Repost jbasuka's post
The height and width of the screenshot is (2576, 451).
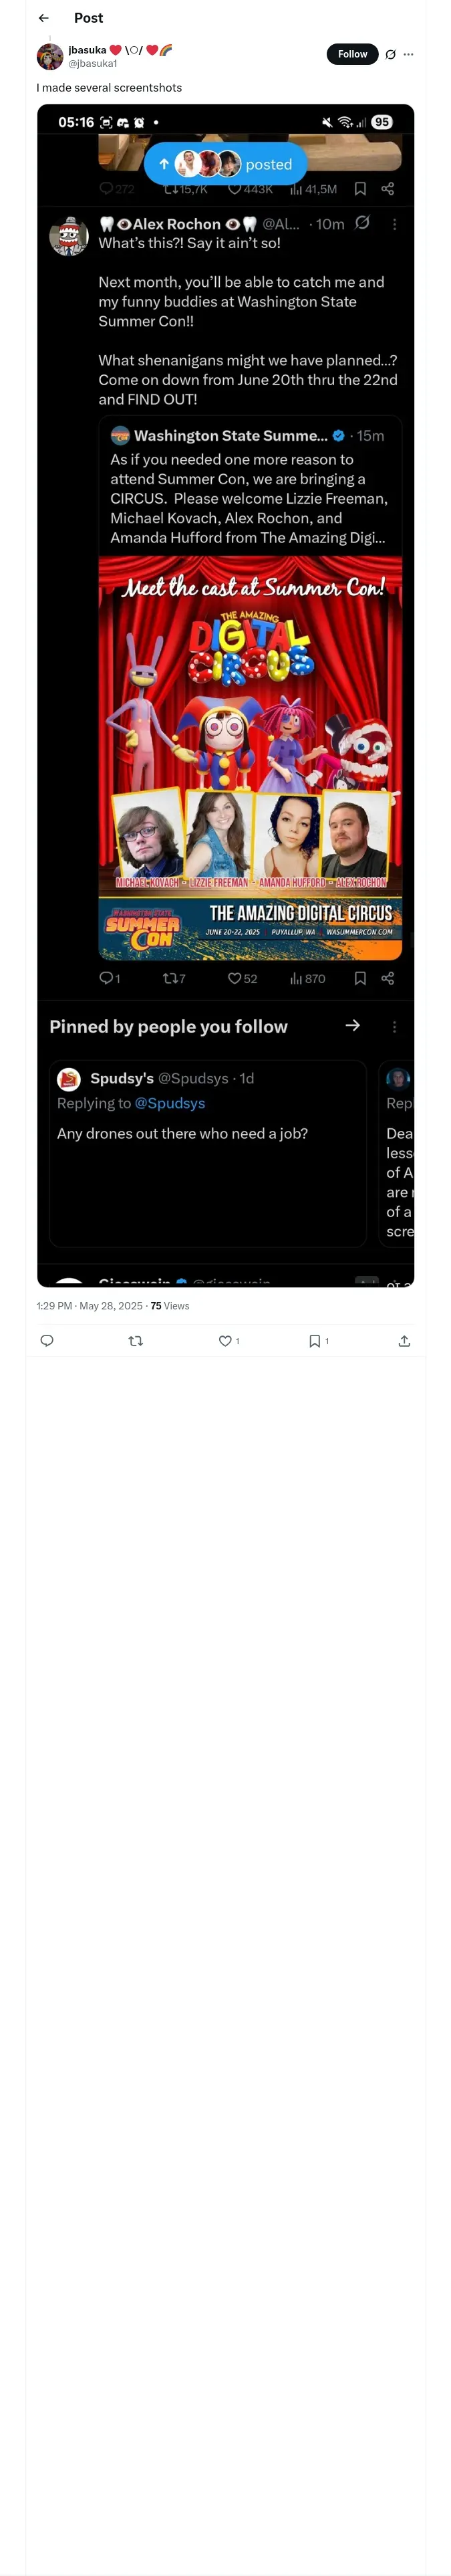coord(136,1341)
